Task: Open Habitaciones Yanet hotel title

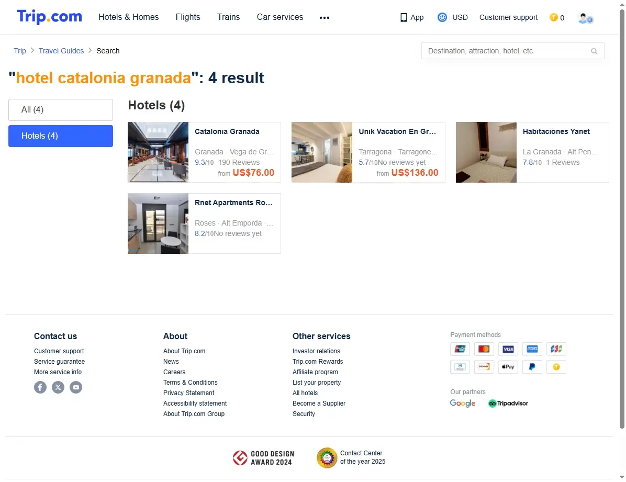Action: [x=556, y=131]
